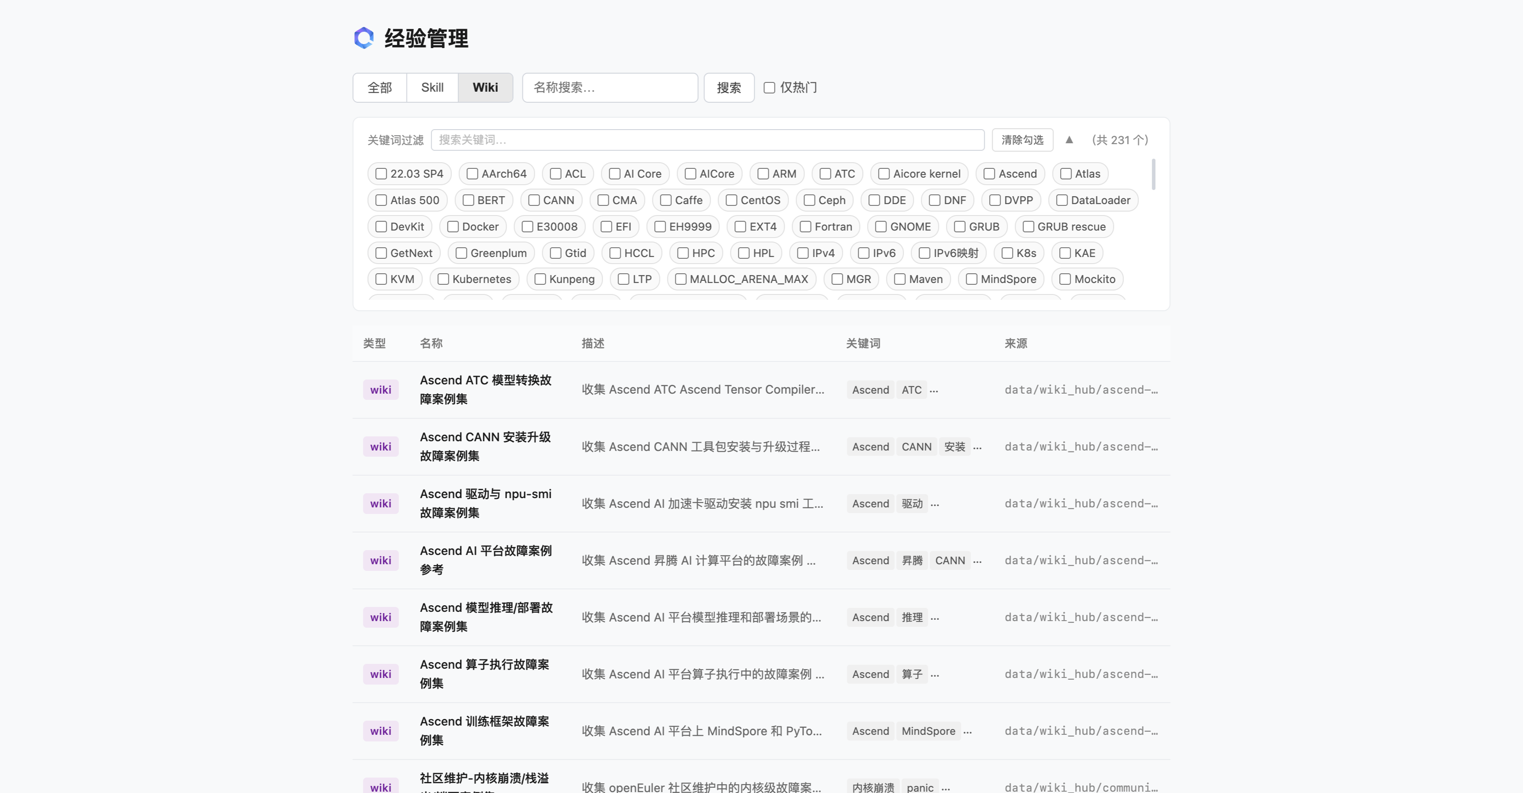The height and width of the screenshot is (793, 1523).
Task: Check the MindSpore keyword filter
Action: click(x=972, y=279)
